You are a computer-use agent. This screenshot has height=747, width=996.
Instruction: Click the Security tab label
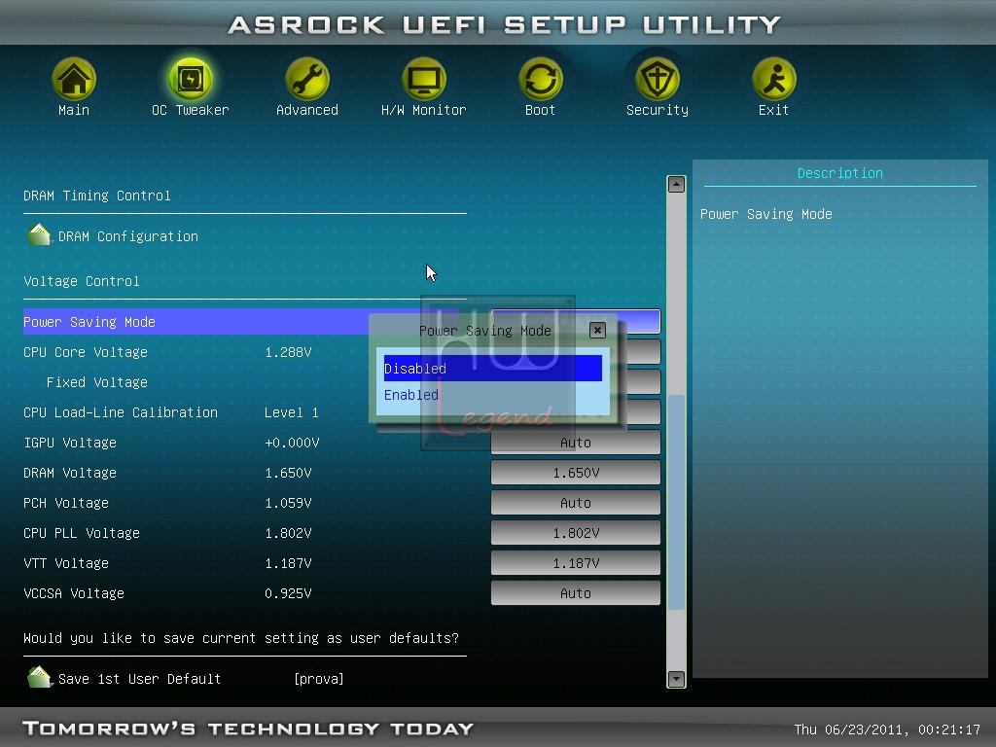(x=658, y=110)
